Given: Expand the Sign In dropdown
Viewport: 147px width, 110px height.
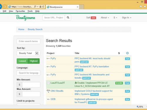Looking at the screenshot, I should (x=126, y=18).
